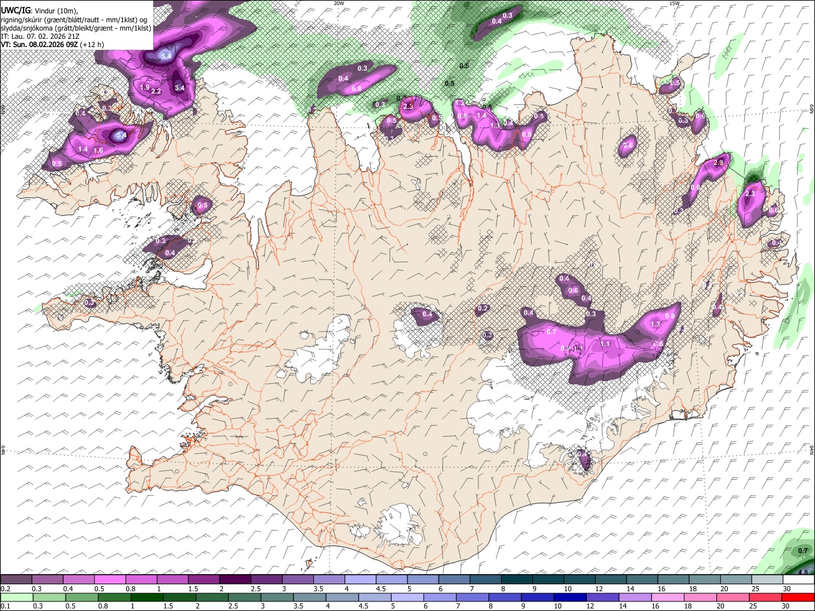This screenshot has width=815, height=611.
Task: Click lower legend swatch between 5 and 6
Action: (x=407, y=597)
